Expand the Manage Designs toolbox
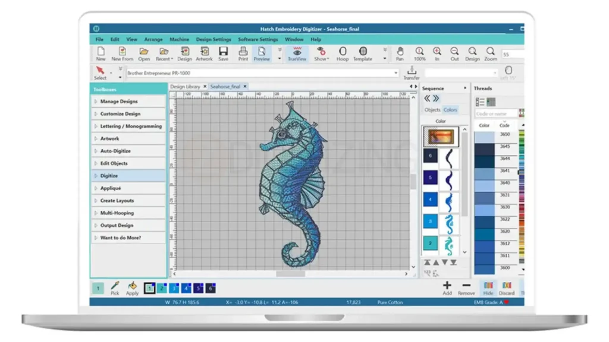This screenshot has width=609, height=342. tap(128, 101)
